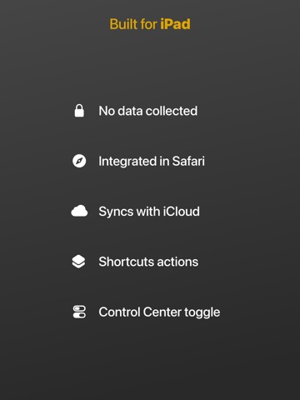Select the 'Control Center toggle' feature text
This screenshot has width=300, height=400.
[159, 312]
